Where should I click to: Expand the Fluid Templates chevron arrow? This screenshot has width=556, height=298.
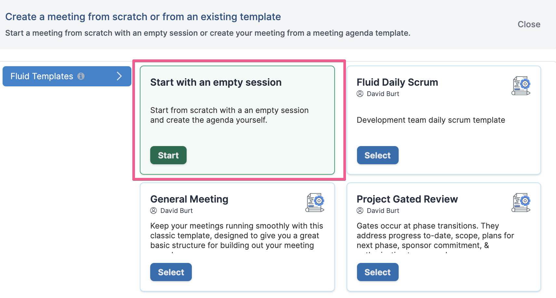[119, 76]
